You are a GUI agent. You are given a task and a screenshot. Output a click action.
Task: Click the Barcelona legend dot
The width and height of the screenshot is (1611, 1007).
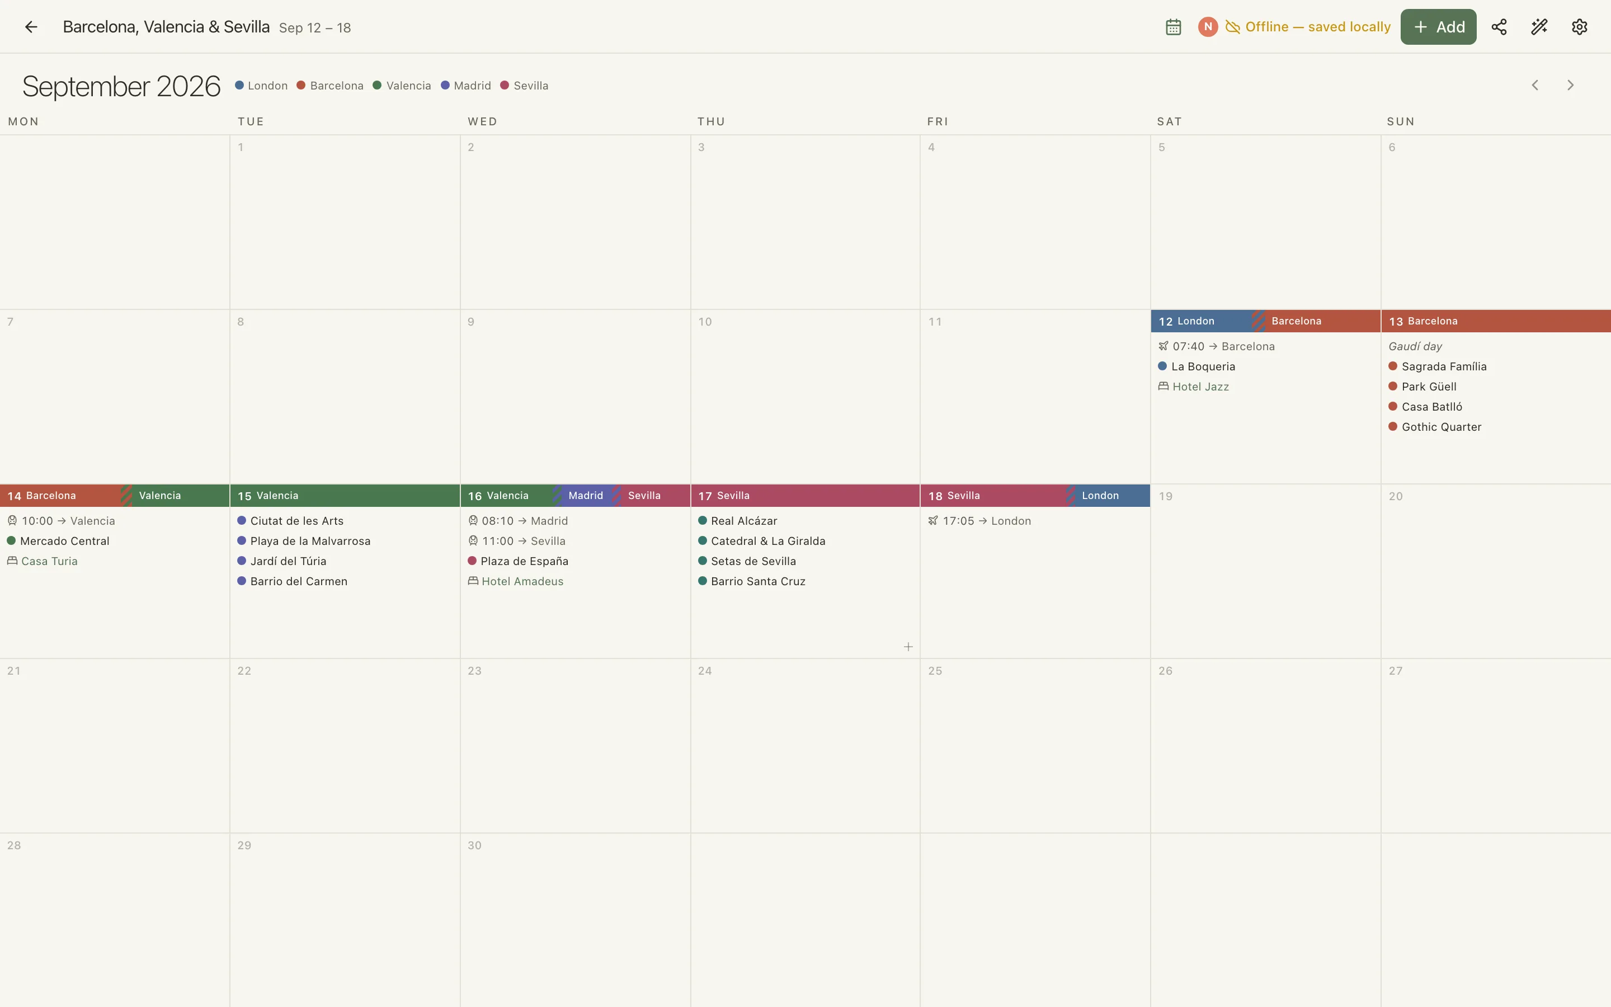[301, 85]
